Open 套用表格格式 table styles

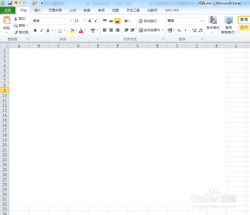pyautogui.click(x=228, y=25)
